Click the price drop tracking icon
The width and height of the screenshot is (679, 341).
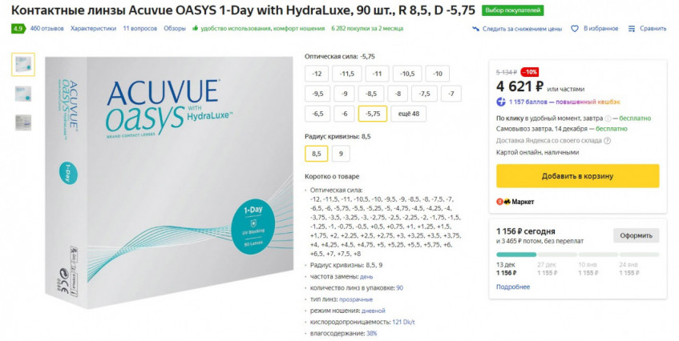(x=475, y=29)
